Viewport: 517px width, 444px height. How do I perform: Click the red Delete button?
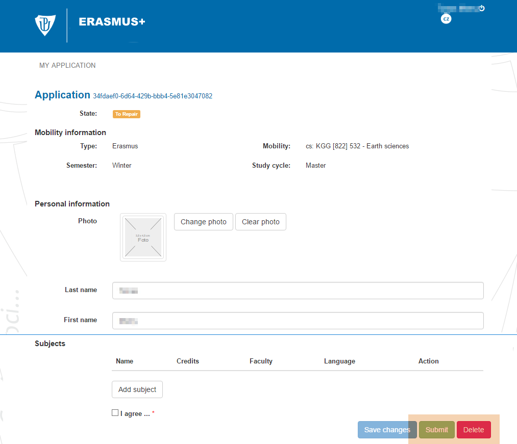(474, 430)
